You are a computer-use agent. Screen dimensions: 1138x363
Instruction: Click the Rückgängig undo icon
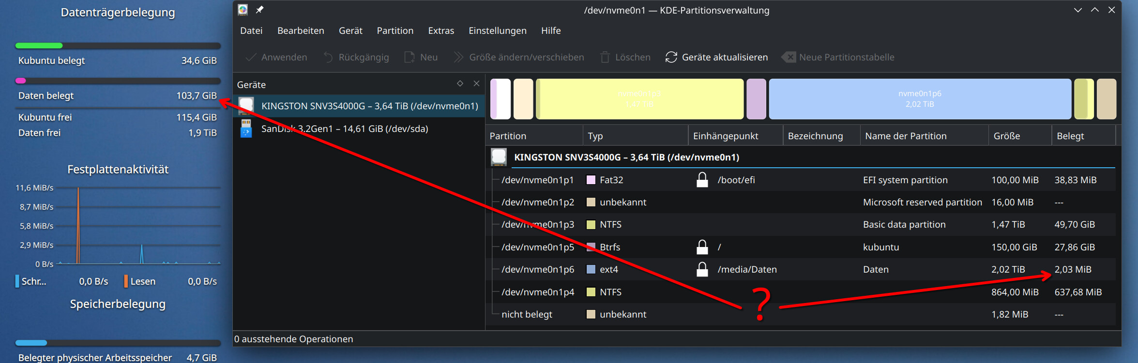(x=328, y=57)
